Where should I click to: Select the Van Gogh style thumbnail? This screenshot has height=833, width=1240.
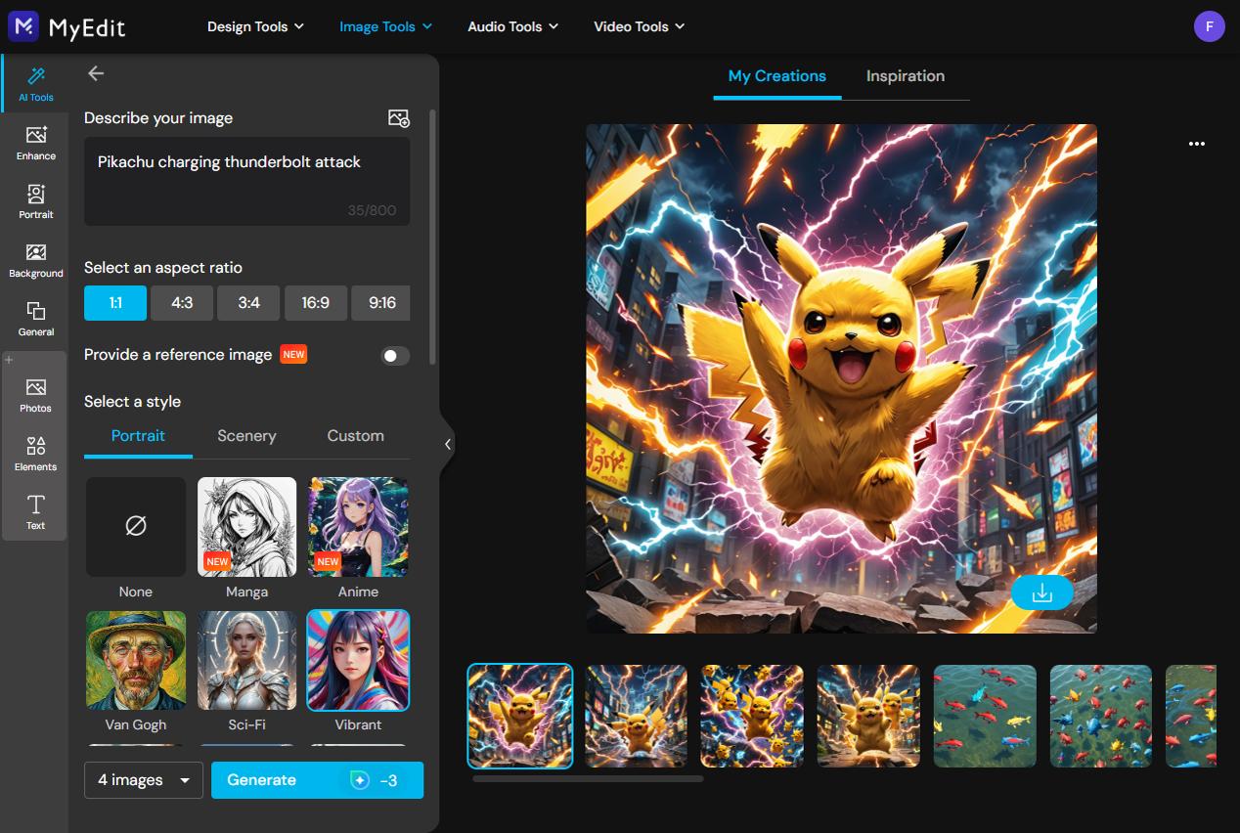(135, 659)
